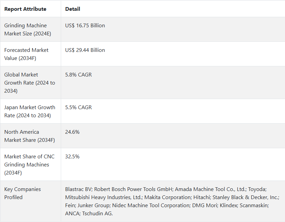Click the '5.5% CAGR' value
Viewport: 285px width, 222px height.
[x=78, y=107]
